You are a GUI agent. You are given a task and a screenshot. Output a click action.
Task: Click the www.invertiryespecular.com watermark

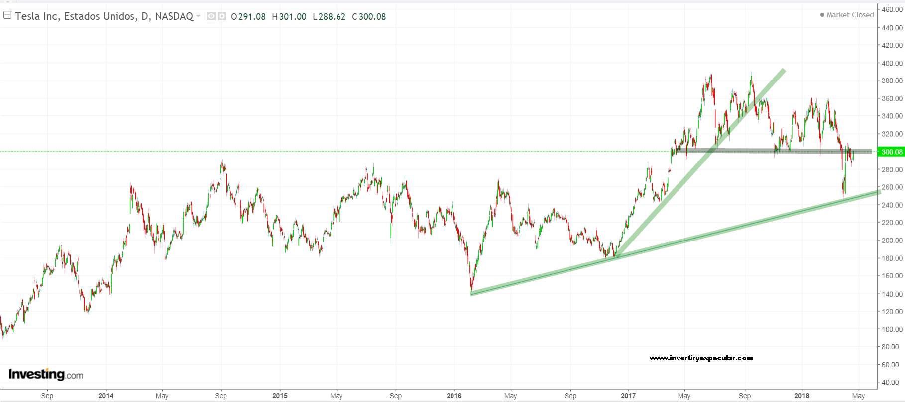click(x=701, y=358)
